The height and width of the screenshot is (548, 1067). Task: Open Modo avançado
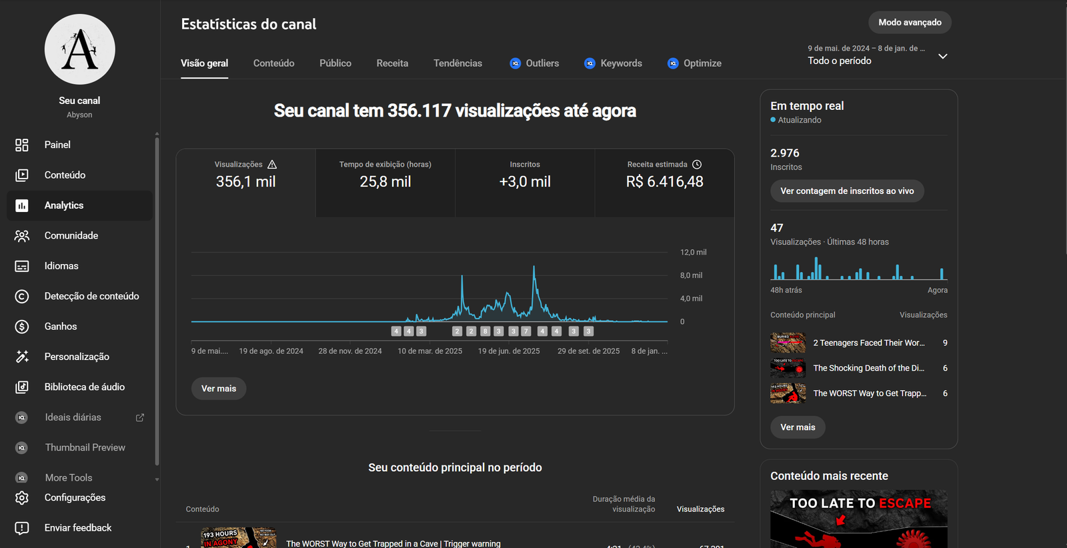[910, 23]
